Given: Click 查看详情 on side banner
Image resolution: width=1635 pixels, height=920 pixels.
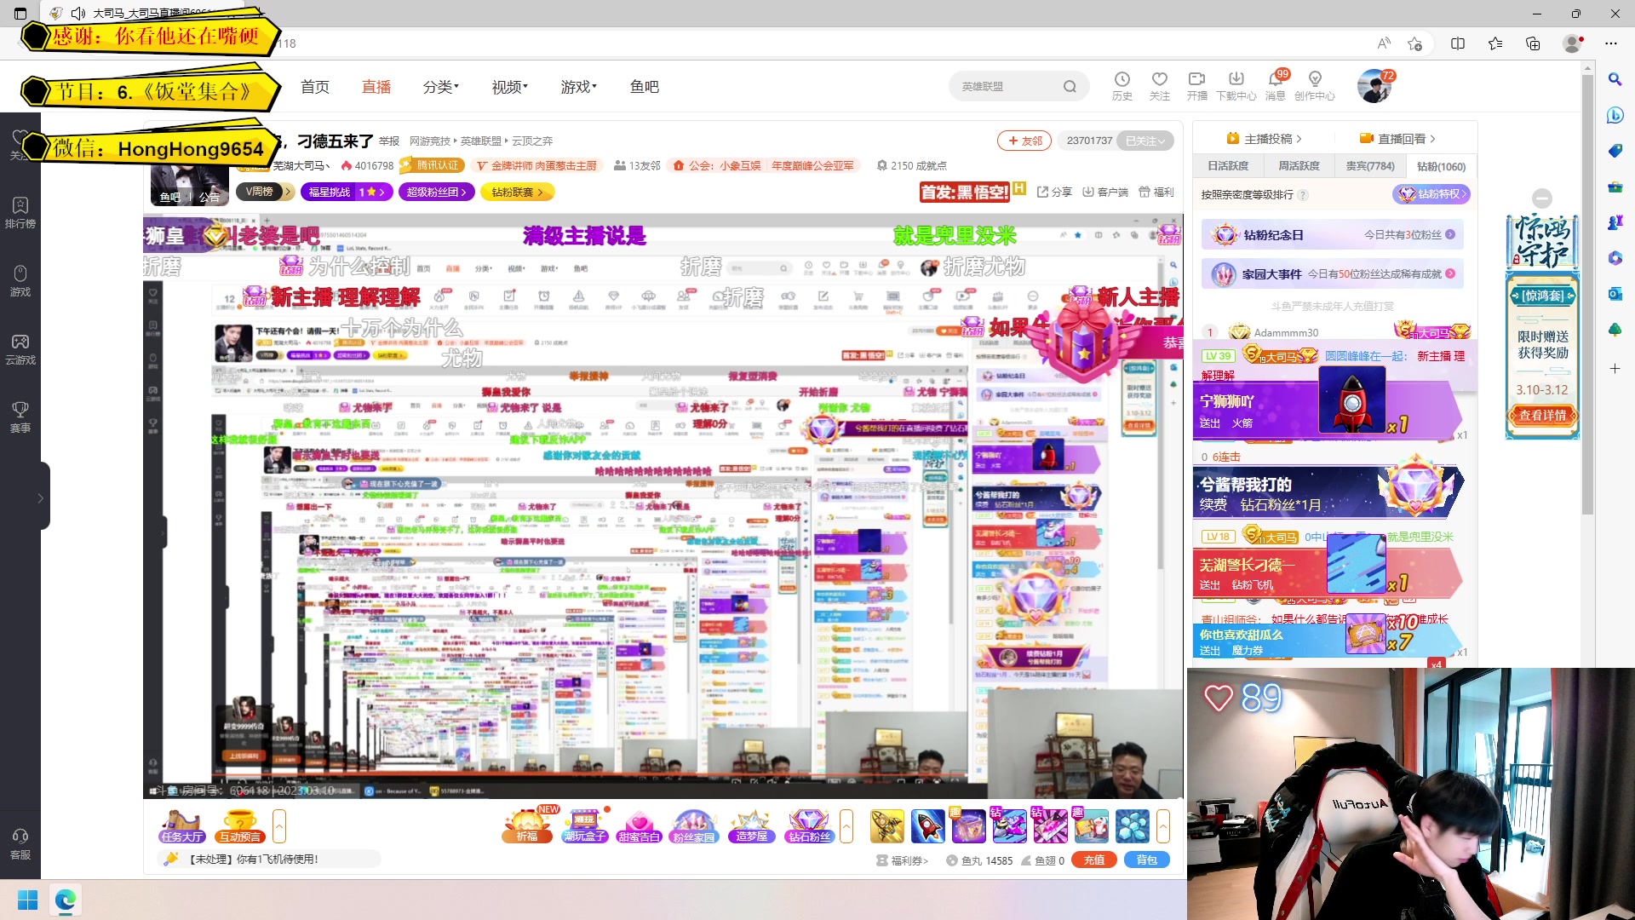Looking at the screenshot, I should 1543,416.
